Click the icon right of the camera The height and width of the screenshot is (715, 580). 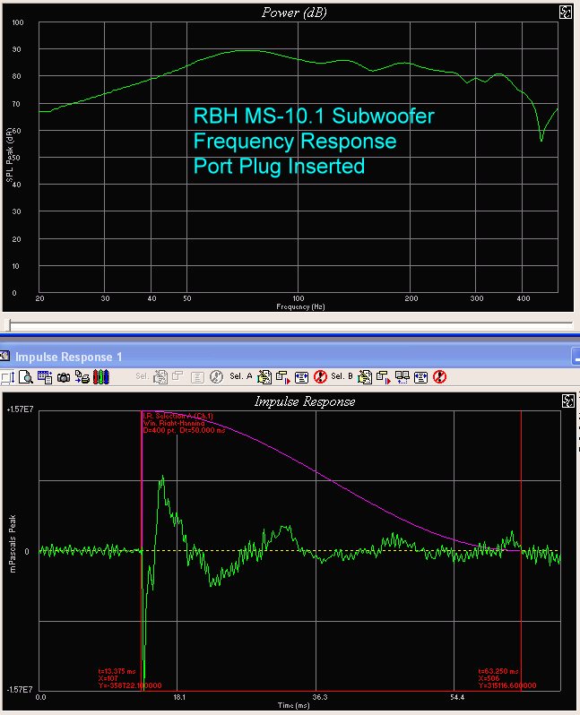[82, 377]
